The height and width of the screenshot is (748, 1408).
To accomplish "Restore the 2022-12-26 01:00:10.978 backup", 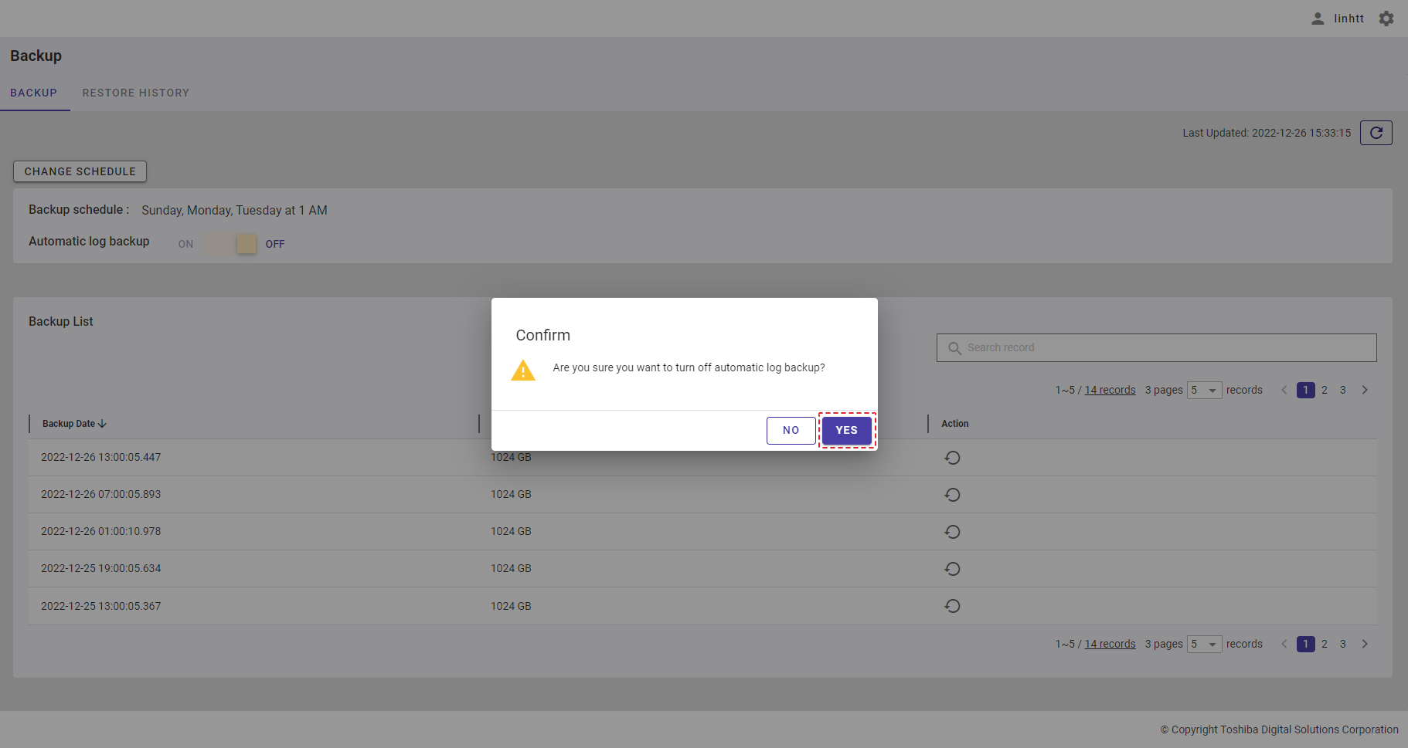I will point(952,532).
